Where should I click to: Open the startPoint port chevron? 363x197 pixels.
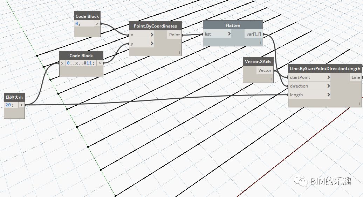click(329, 77)
